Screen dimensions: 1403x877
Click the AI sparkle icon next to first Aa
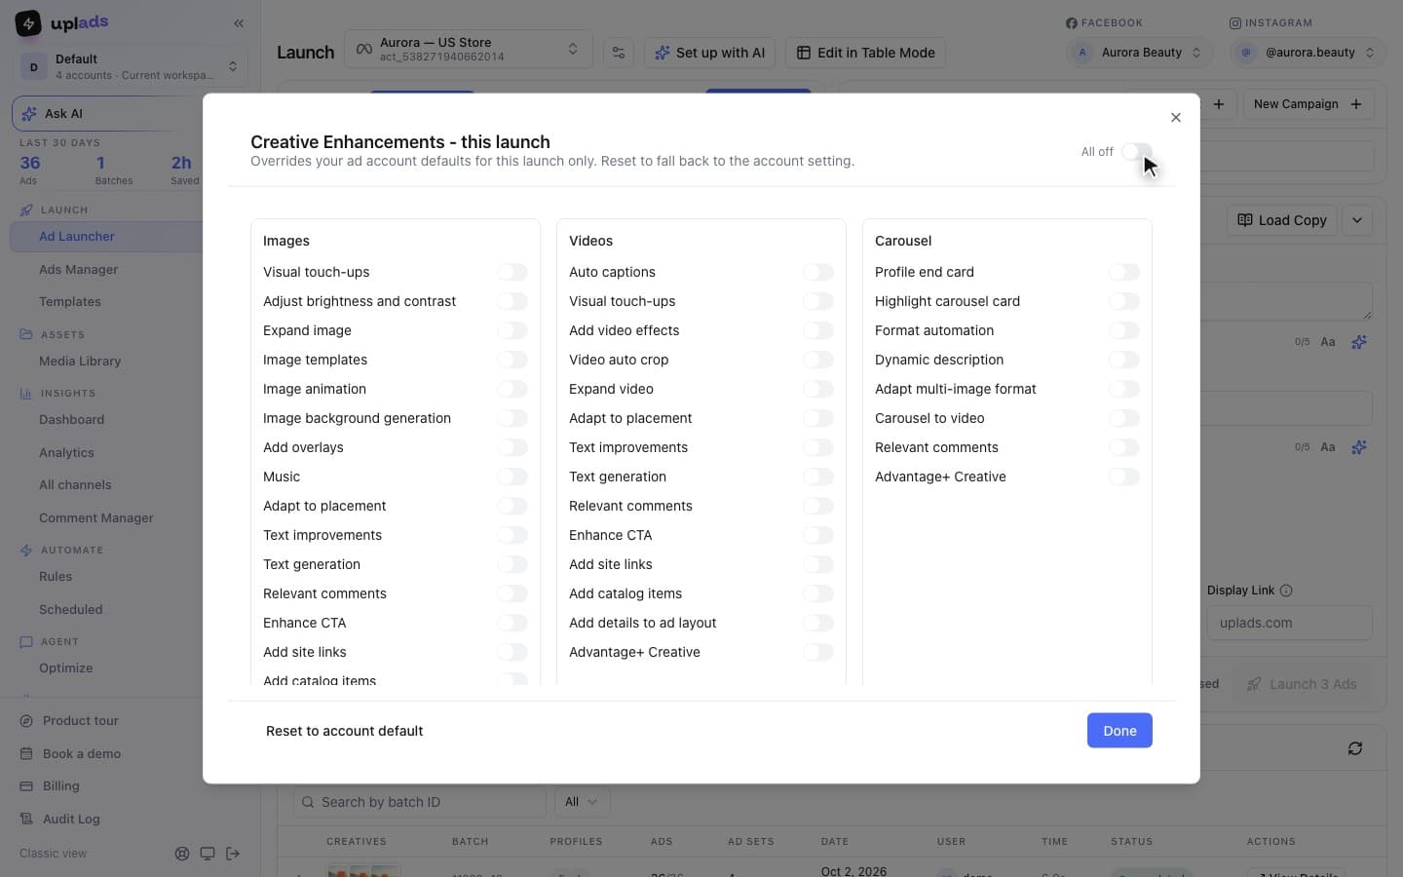pyautogui.click(x=1359, y=342)
